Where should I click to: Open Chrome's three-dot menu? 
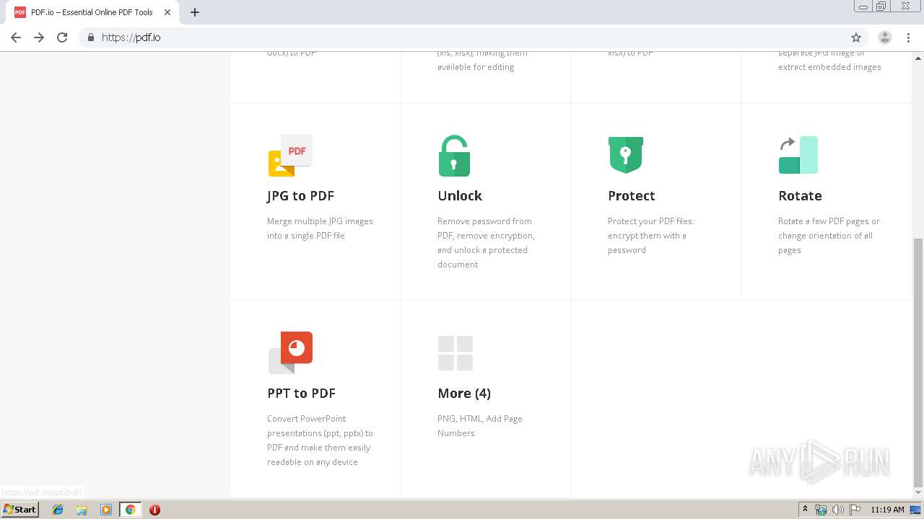[x=908, y=37]
